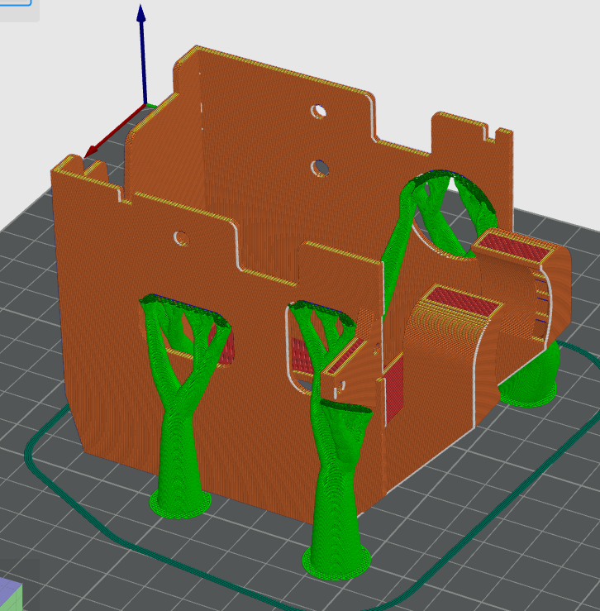Click the left tree support's circular base
The width and height of the screenshot is (600, 611).
pos(179,502)
